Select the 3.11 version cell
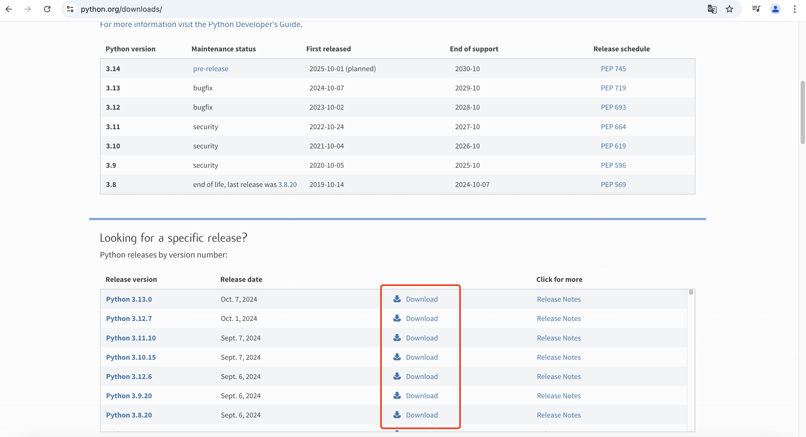 [113, 126]
